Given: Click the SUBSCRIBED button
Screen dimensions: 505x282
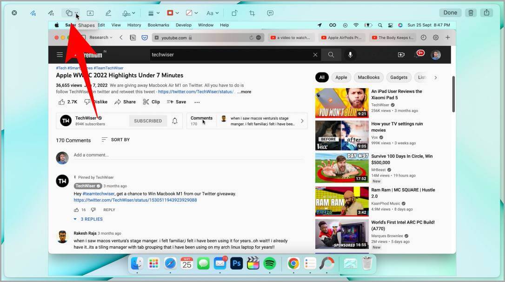Looking at the screenshot, I should point(148,121).
